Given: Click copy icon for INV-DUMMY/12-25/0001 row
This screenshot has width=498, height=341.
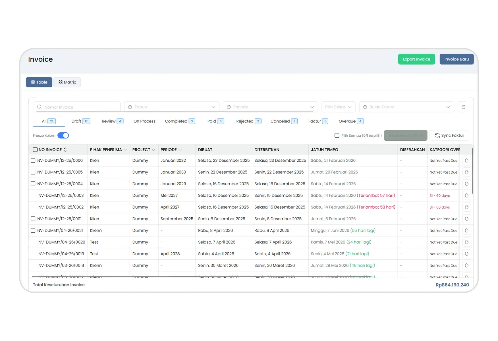Looking at the screenshot, I should (x=466, y=219).
